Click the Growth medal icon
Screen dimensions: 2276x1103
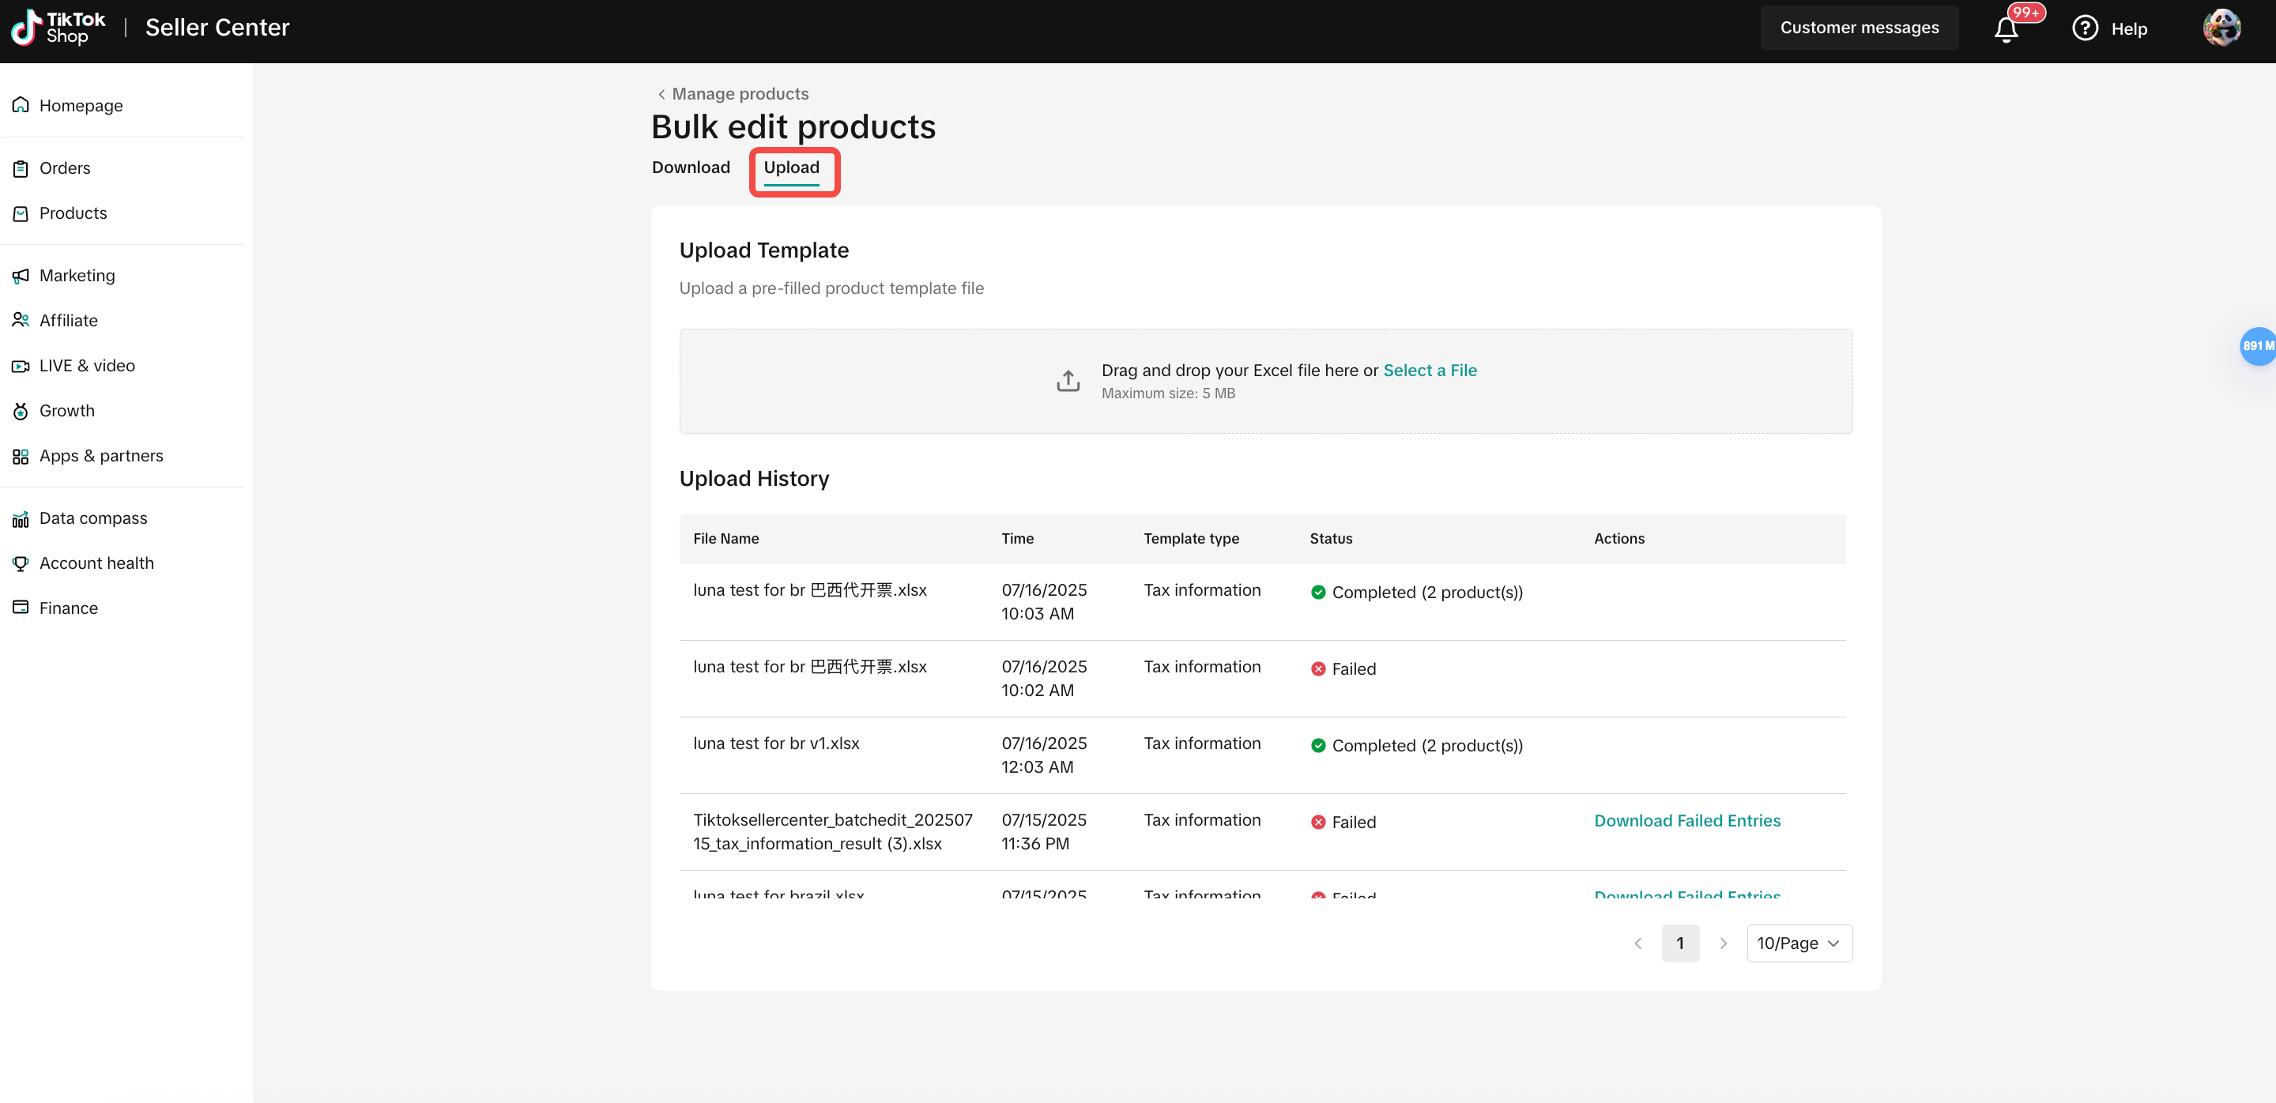coord(21,411)
